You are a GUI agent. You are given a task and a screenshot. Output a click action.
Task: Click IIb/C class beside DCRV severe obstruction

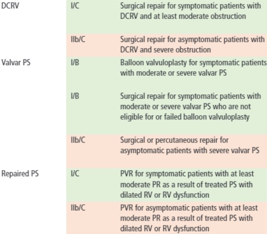tap(78, 39)
